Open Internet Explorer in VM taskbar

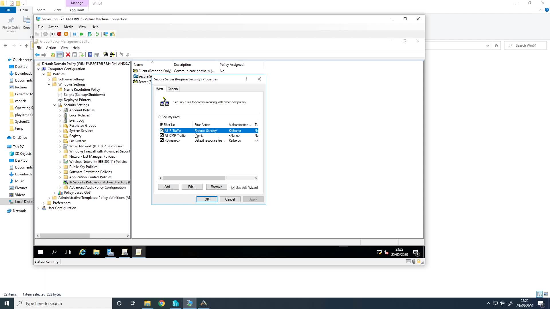coord(82,252)
